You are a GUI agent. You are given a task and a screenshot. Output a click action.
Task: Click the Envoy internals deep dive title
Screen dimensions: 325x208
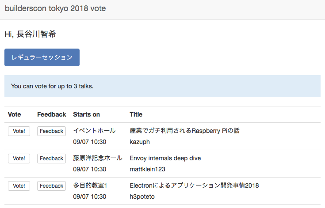point(165,158)
